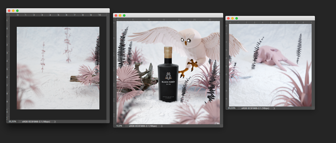Click the horizontal ruler of the middle window
Image resolution: width=336 pixels, height=143 pixels.
[168, 19]
